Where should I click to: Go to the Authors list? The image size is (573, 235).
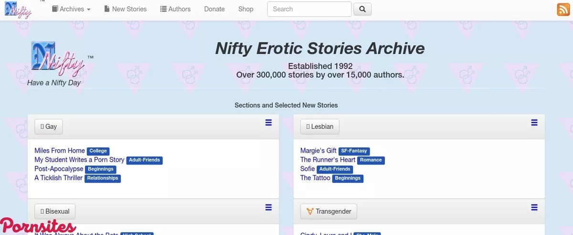click(175, 9)
